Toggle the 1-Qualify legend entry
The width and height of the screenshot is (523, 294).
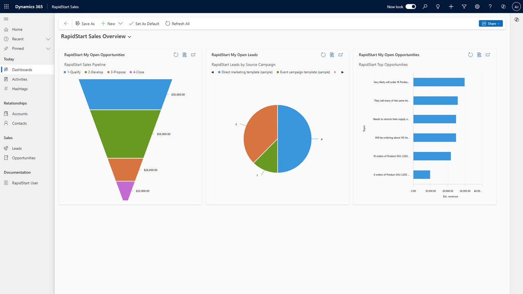(72, 72)
